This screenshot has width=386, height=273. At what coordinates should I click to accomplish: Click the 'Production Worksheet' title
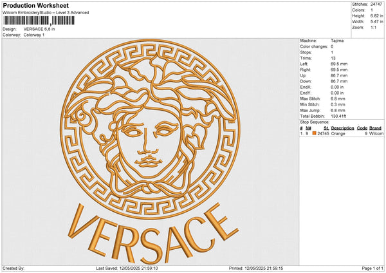coord(36,5)
